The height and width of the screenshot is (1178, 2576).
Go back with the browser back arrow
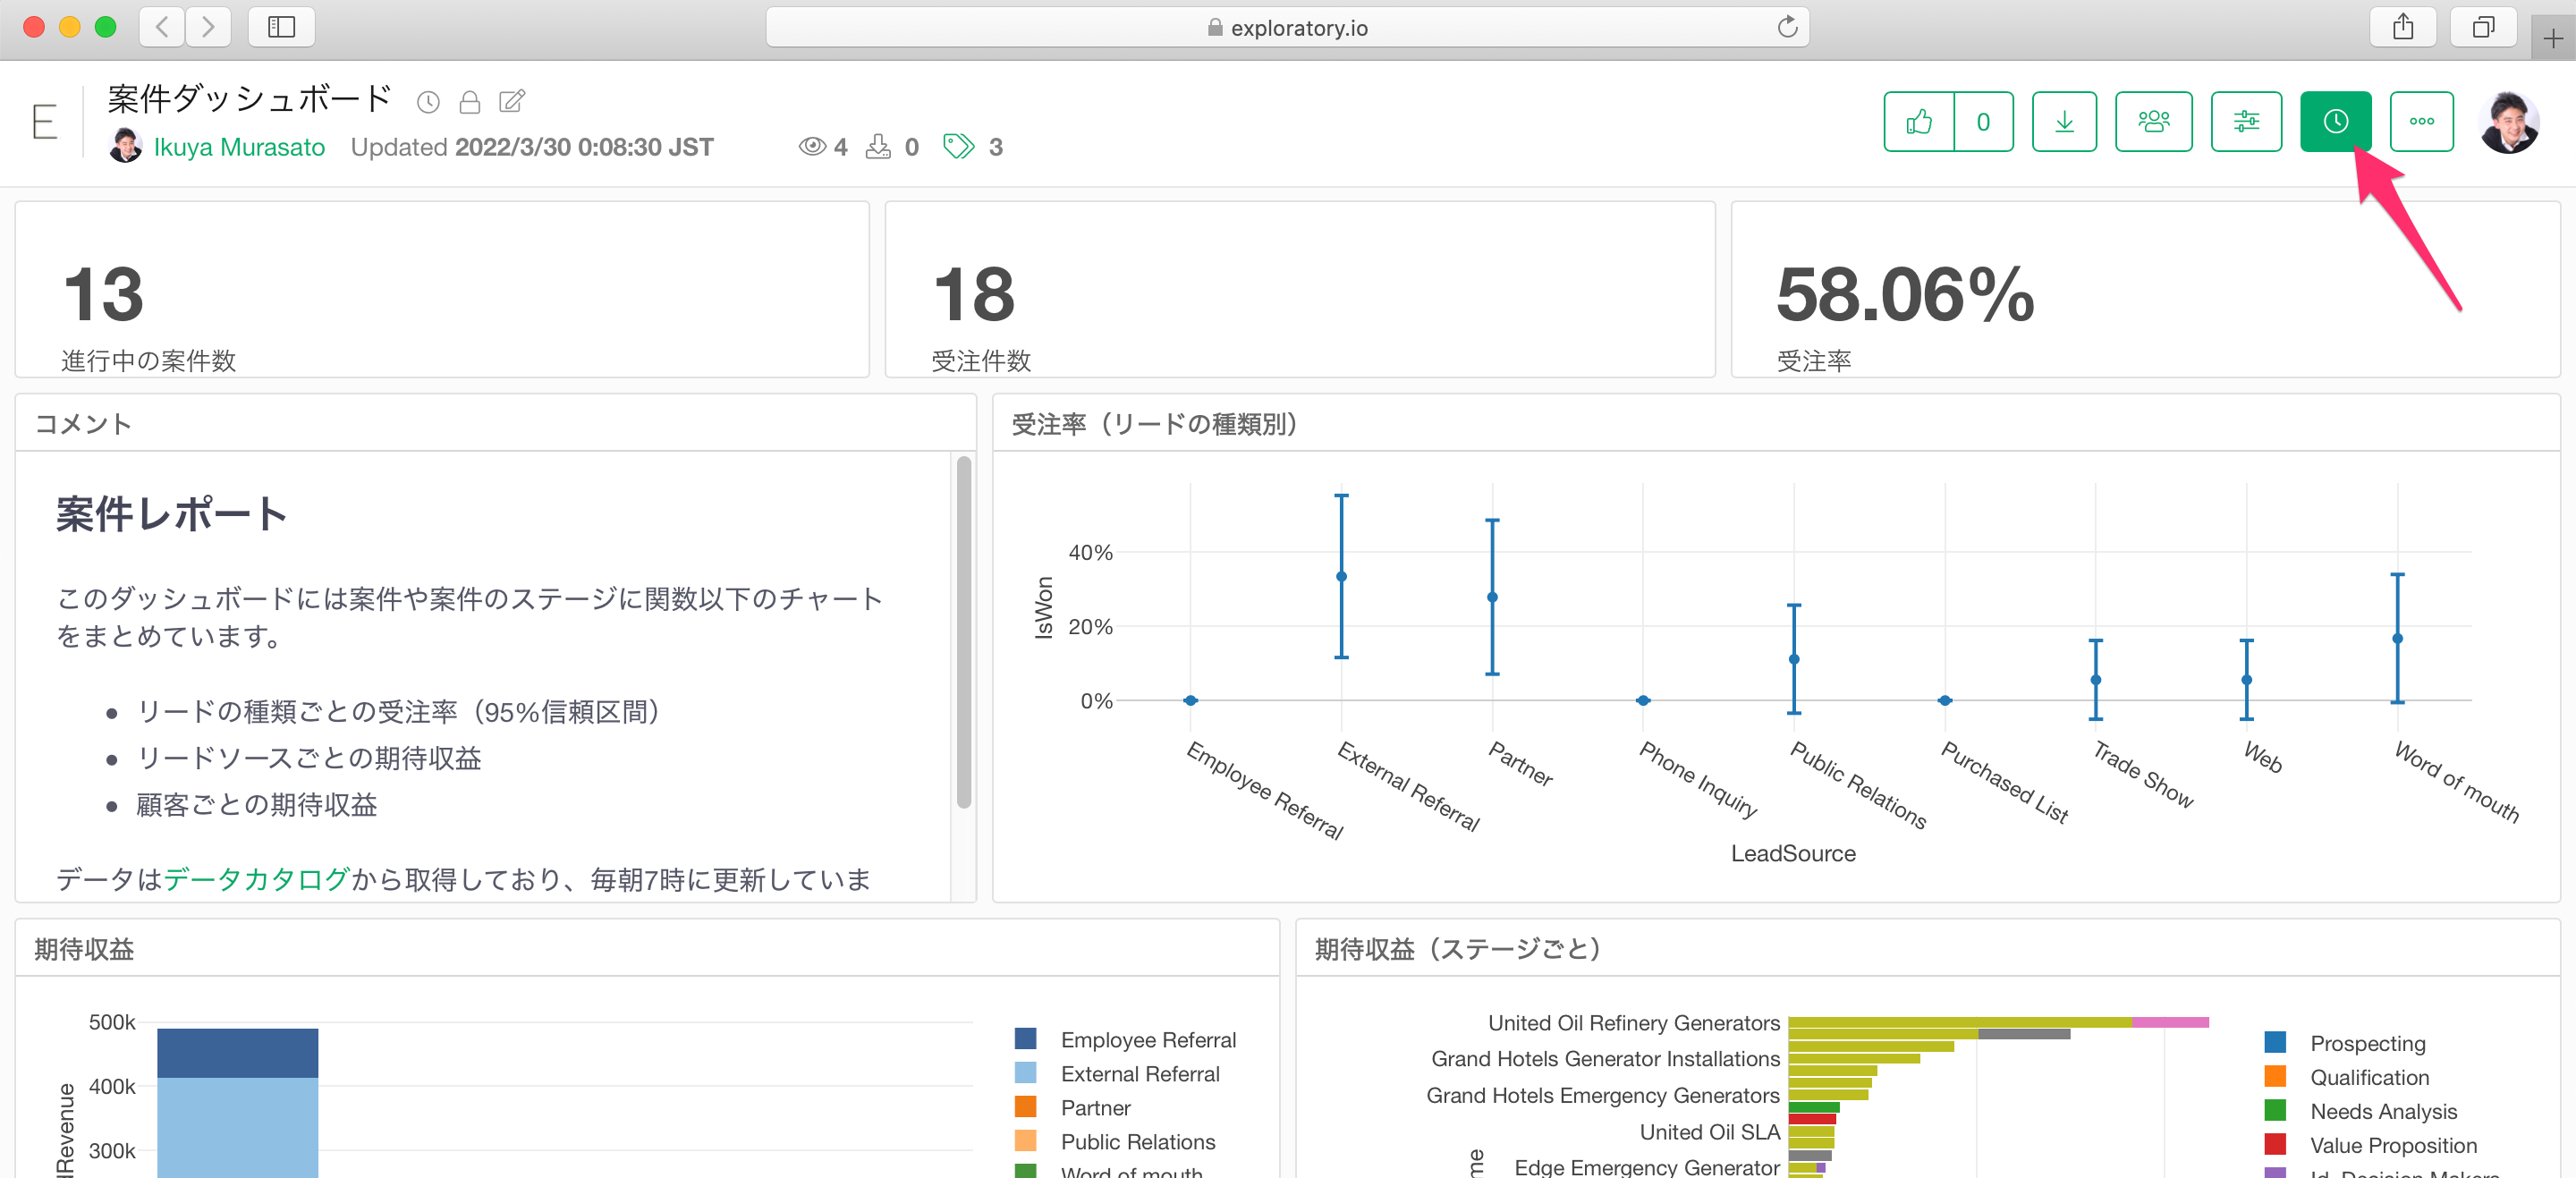click(162, 27)
